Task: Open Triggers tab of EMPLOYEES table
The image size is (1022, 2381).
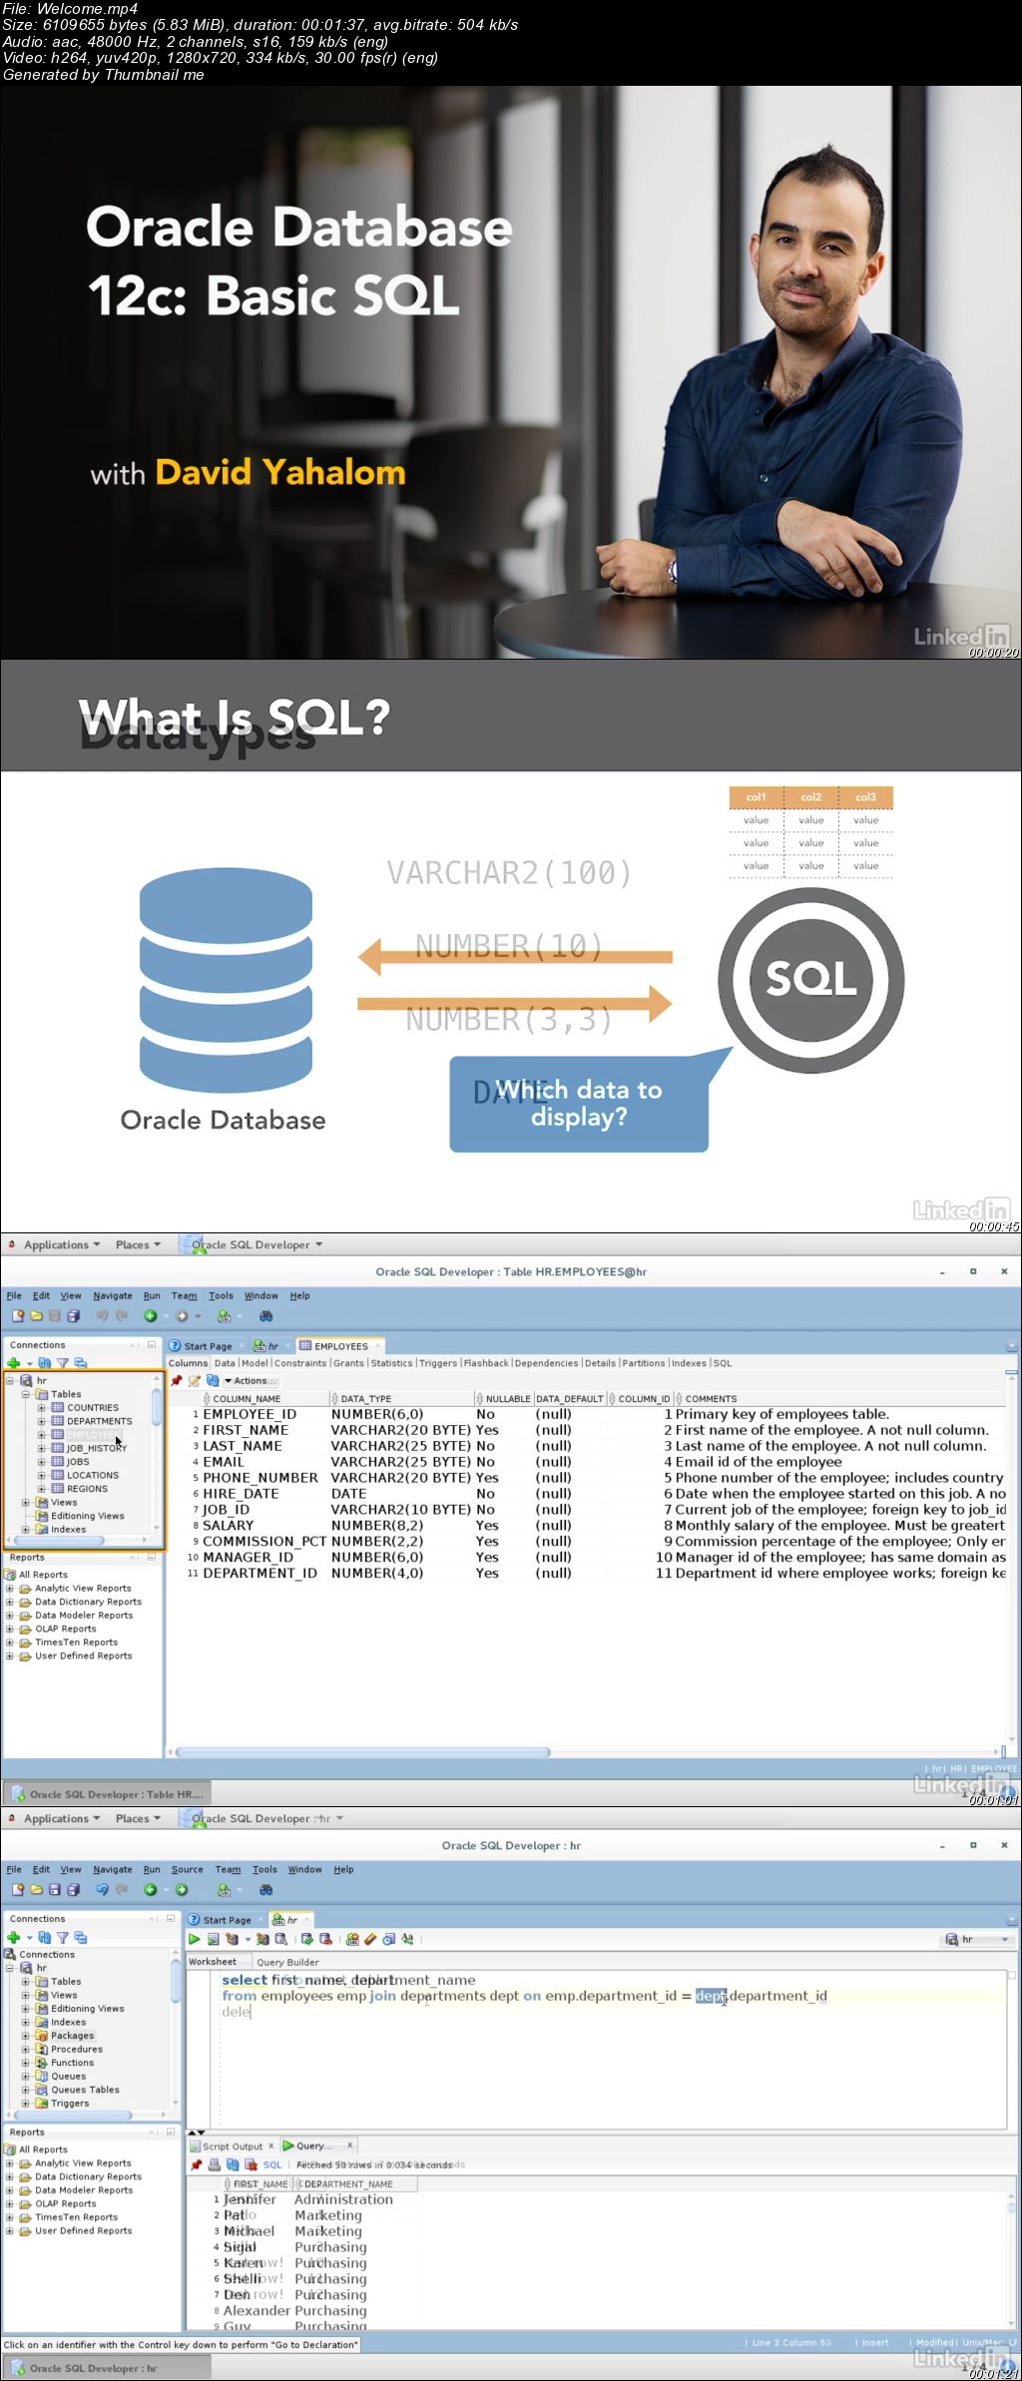Action: (x=438, y=1363)
